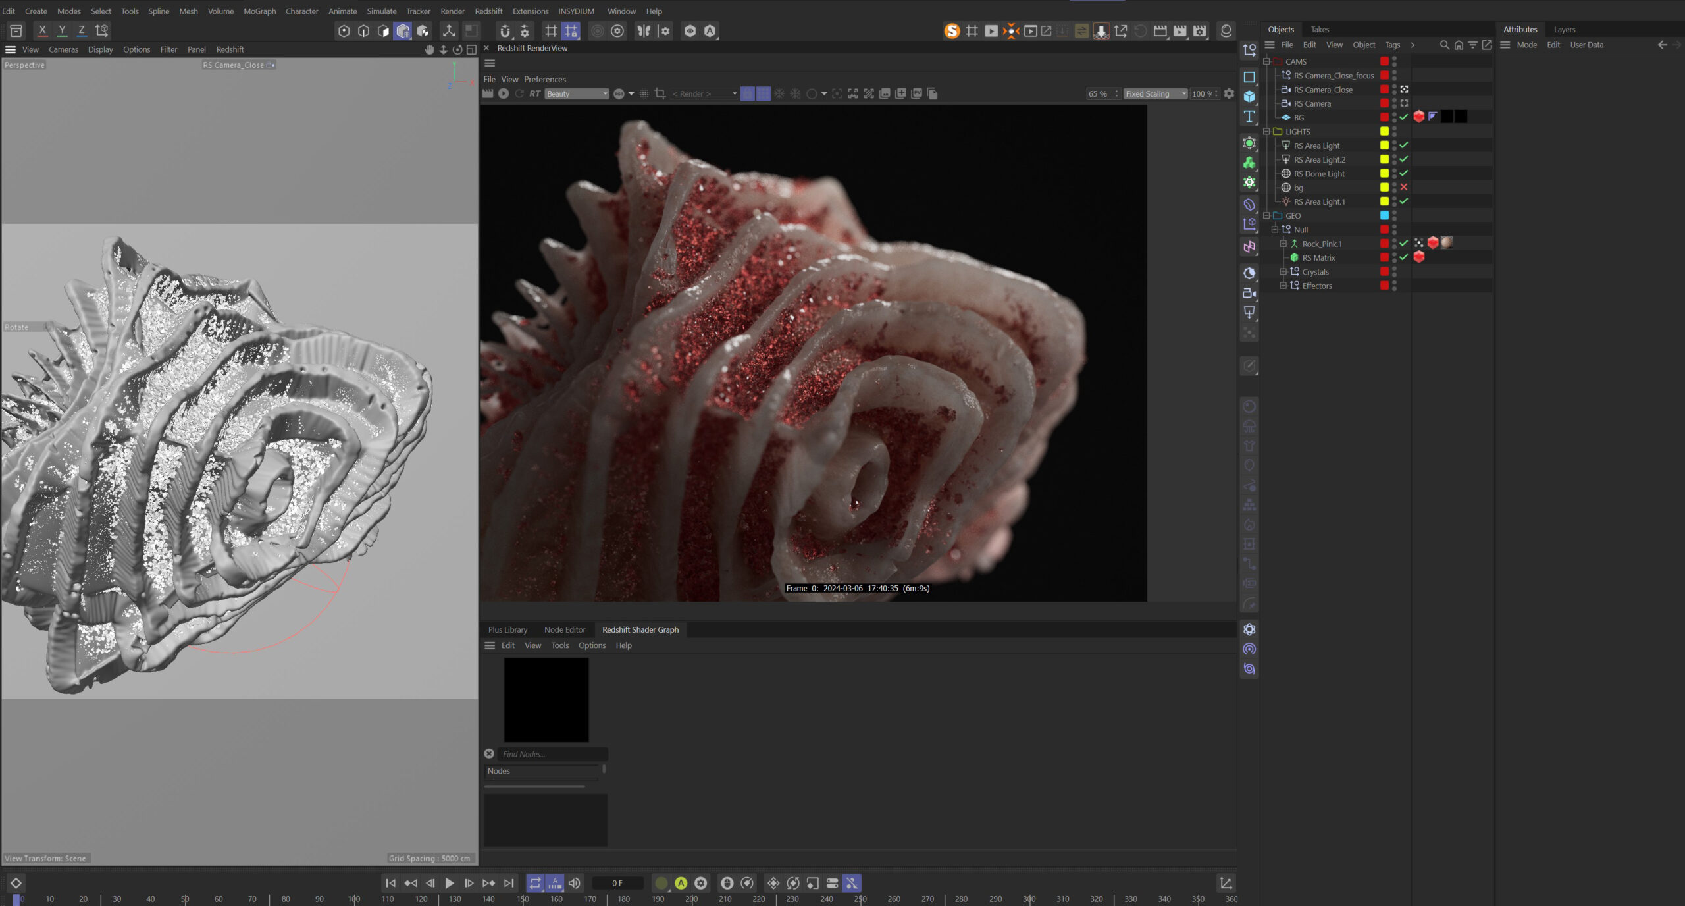Disable the RS Dome Light checkmark
The image size is (1685, 906).
click(1403, 173)
